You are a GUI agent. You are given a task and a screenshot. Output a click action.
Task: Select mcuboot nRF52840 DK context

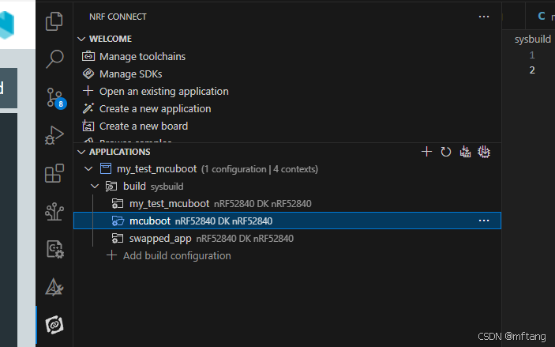coord(287,221)
